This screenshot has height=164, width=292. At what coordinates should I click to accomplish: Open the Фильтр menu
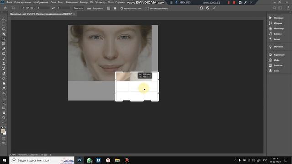[83, 2]
